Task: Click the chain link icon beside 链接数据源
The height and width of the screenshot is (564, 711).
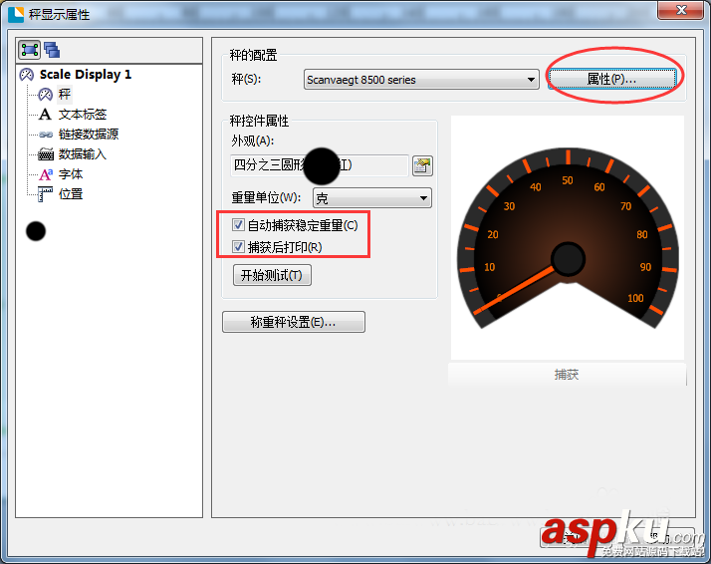Action: click(46, 135)
